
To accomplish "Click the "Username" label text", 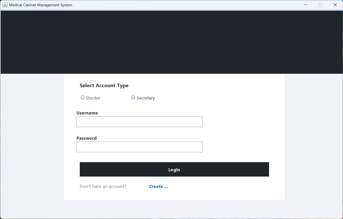I will point(87,113).
